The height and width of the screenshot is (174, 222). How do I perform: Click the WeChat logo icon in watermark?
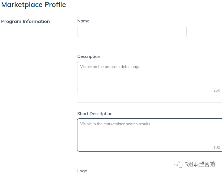tap(178, 164)
